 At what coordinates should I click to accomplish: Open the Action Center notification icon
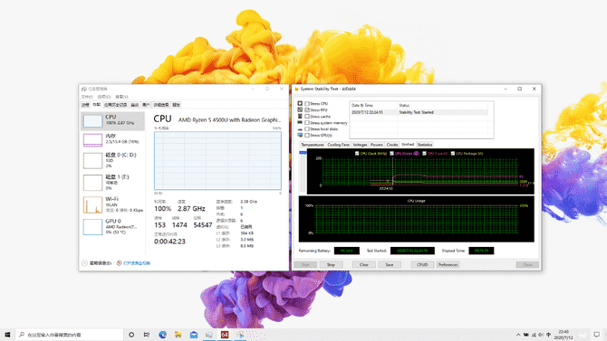point(596,335)
